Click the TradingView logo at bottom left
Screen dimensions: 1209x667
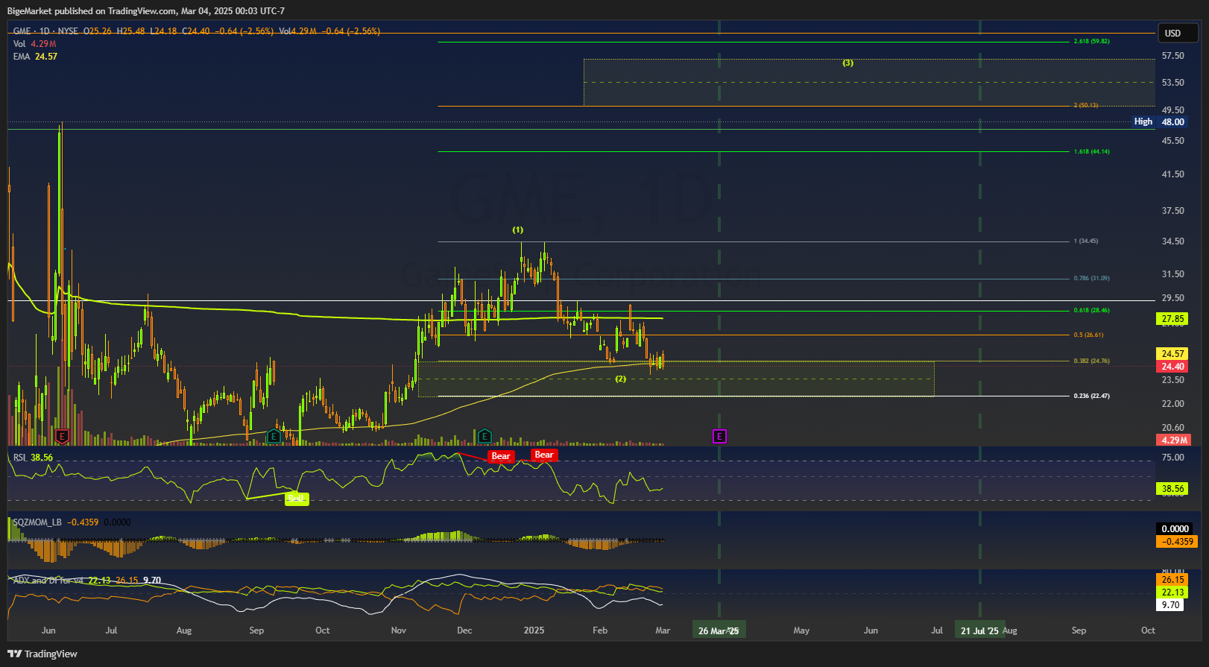pyautogui.click(x=42, y=654)
